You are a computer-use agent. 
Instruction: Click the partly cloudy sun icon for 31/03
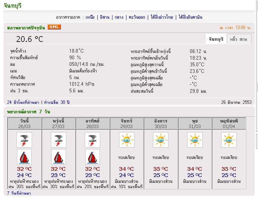(x=195, y=140)
